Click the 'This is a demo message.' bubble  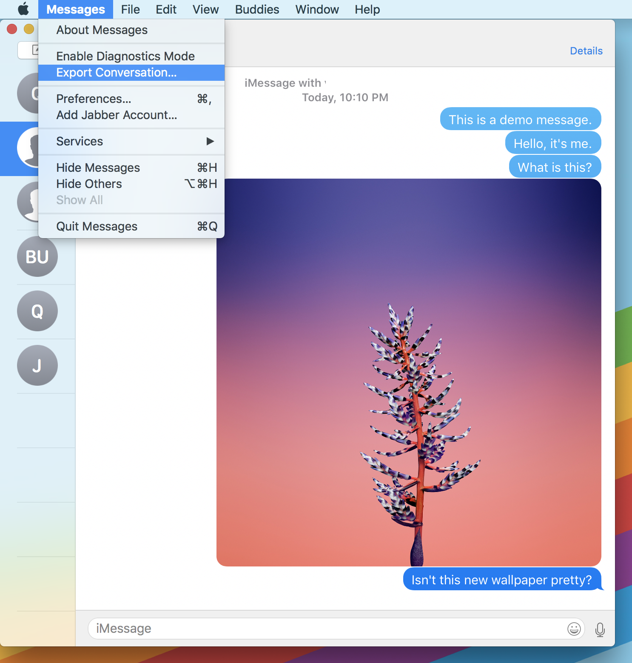tap(521, 119)
